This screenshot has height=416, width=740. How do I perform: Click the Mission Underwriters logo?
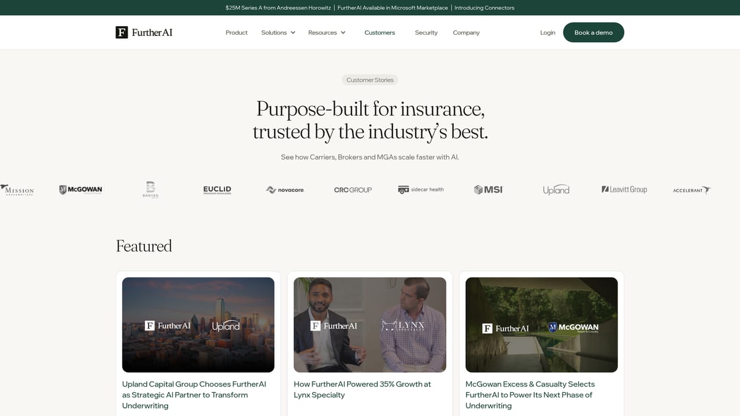tap(17, 190)
